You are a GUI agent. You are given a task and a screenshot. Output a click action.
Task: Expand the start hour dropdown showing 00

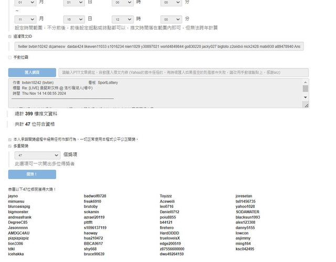coord(122,3)
